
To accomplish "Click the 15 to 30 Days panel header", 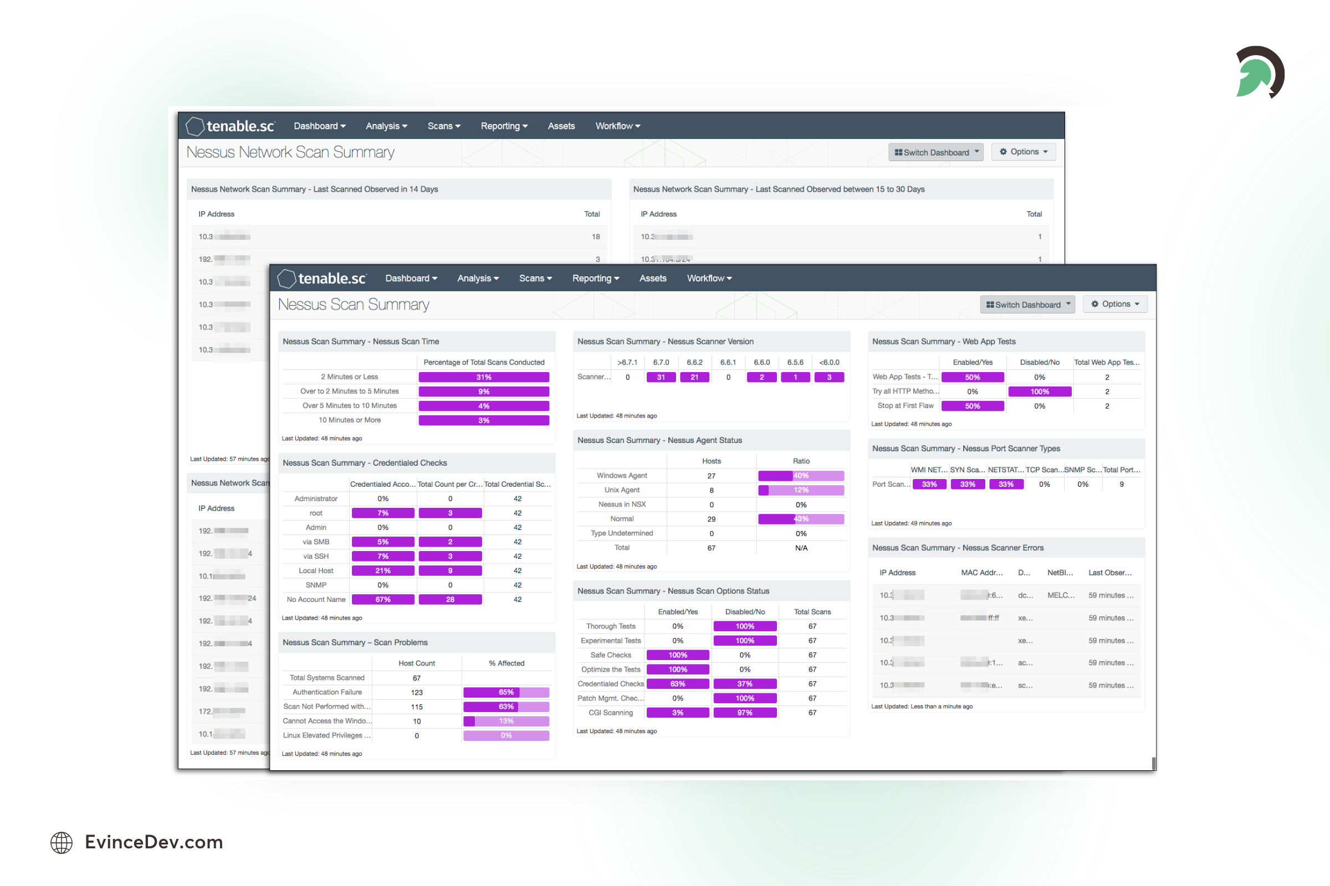I will [841, 189].
